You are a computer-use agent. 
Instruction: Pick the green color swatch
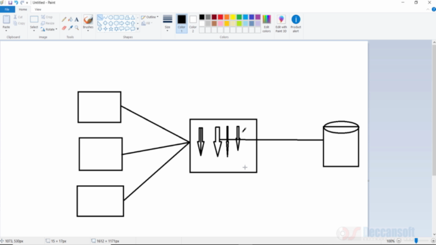tap(239, 17)
